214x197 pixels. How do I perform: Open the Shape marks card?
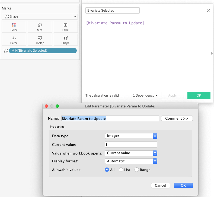coord(66,40)
